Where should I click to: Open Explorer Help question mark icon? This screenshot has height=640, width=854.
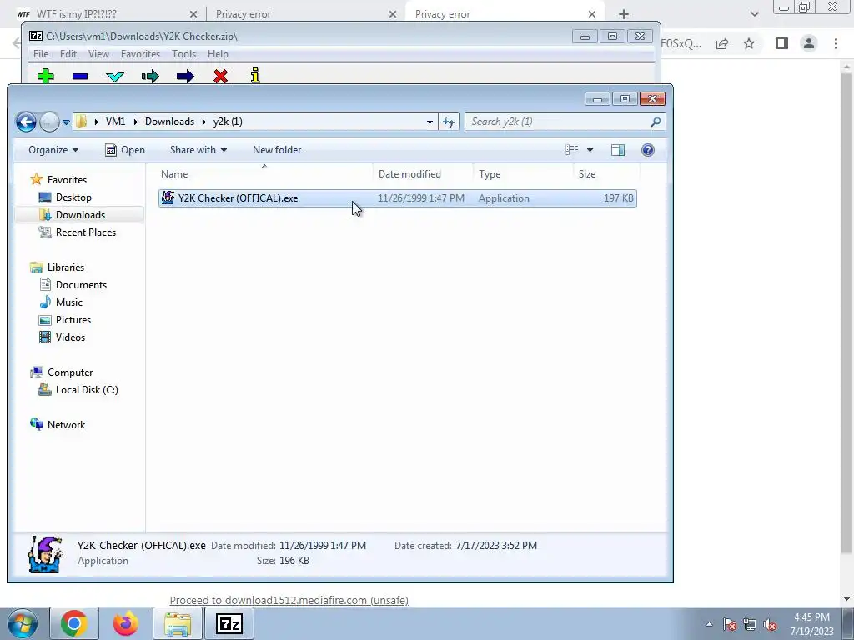tap(647, 150)
